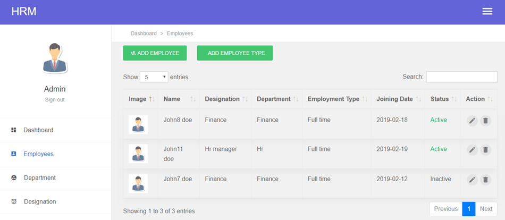Edit John7 doe with pencil icon
Viewport: 505px width, 220px height.
[472, 180]
